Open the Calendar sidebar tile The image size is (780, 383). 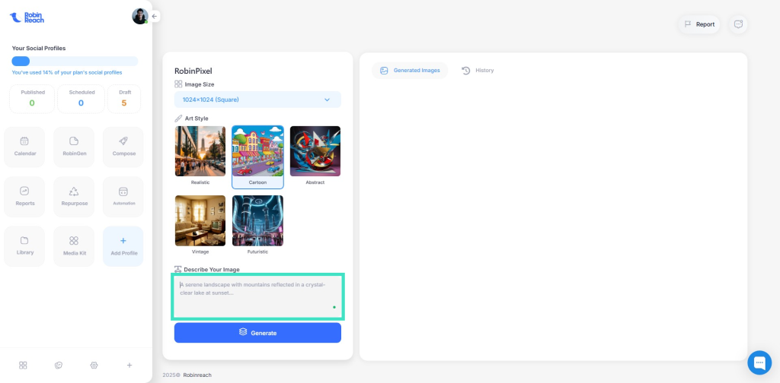tap(24, 147)
